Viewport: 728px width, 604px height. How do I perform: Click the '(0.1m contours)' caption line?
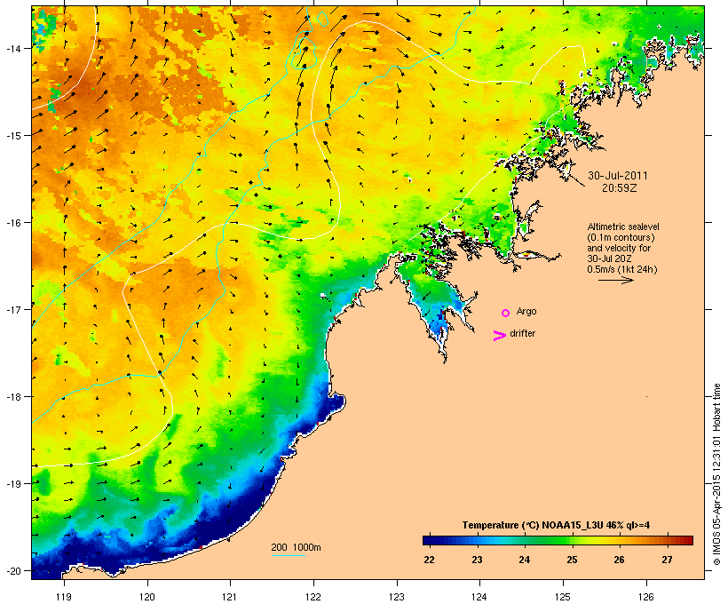(x=621, y=237)
